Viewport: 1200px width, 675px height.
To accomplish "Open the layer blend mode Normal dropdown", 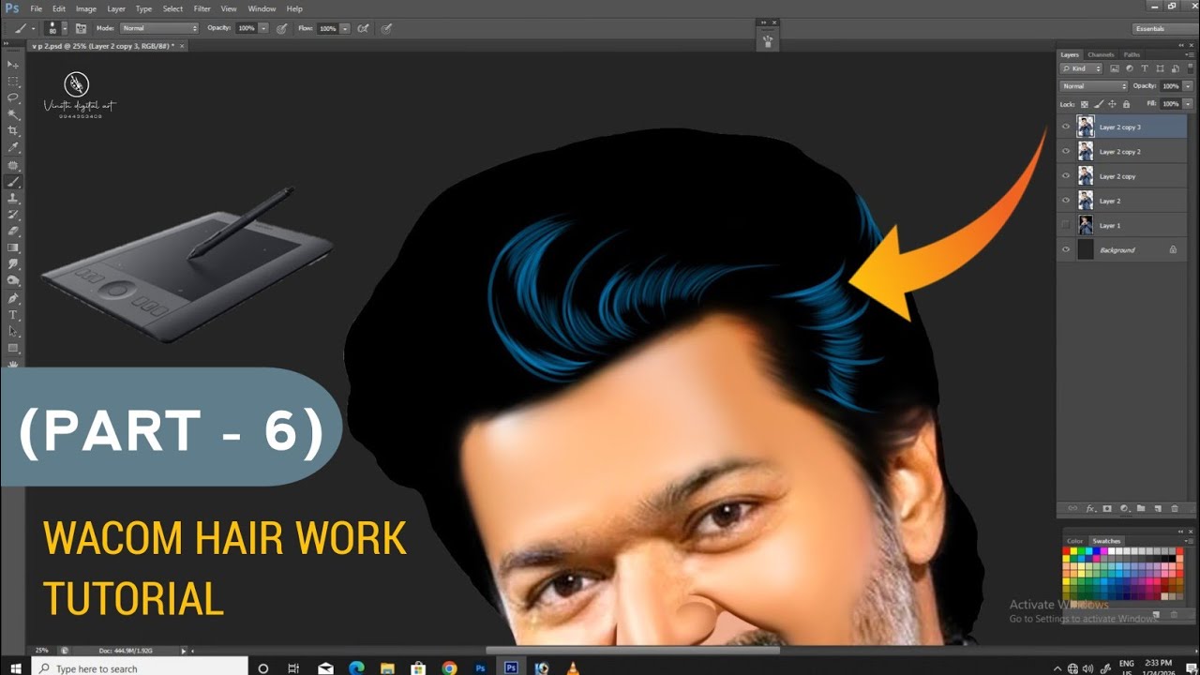I will click(1094, 86).
